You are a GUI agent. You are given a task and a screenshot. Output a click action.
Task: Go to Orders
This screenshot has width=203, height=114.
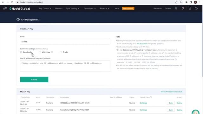(168, 9)
